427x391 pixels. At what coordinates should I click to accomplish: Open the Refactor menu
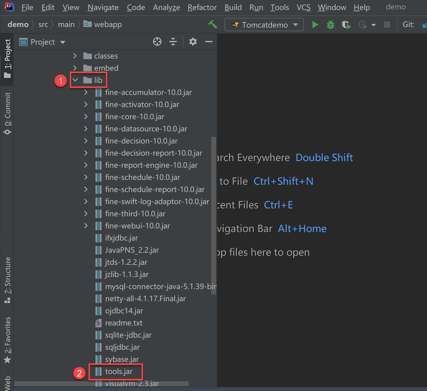[x=202, y=7]
